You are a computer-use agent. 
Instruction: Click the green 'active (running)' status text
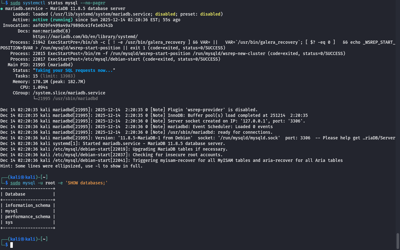pyautogui.click(x=52, y=20)
